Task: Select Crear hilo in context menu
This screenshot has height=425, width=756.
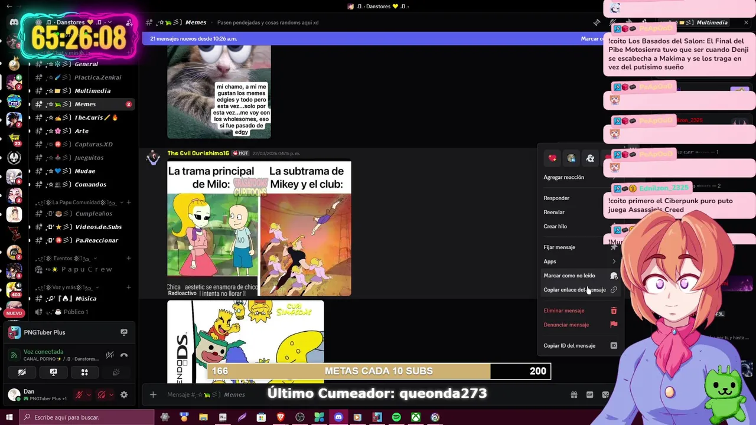Action: point(579,227)
